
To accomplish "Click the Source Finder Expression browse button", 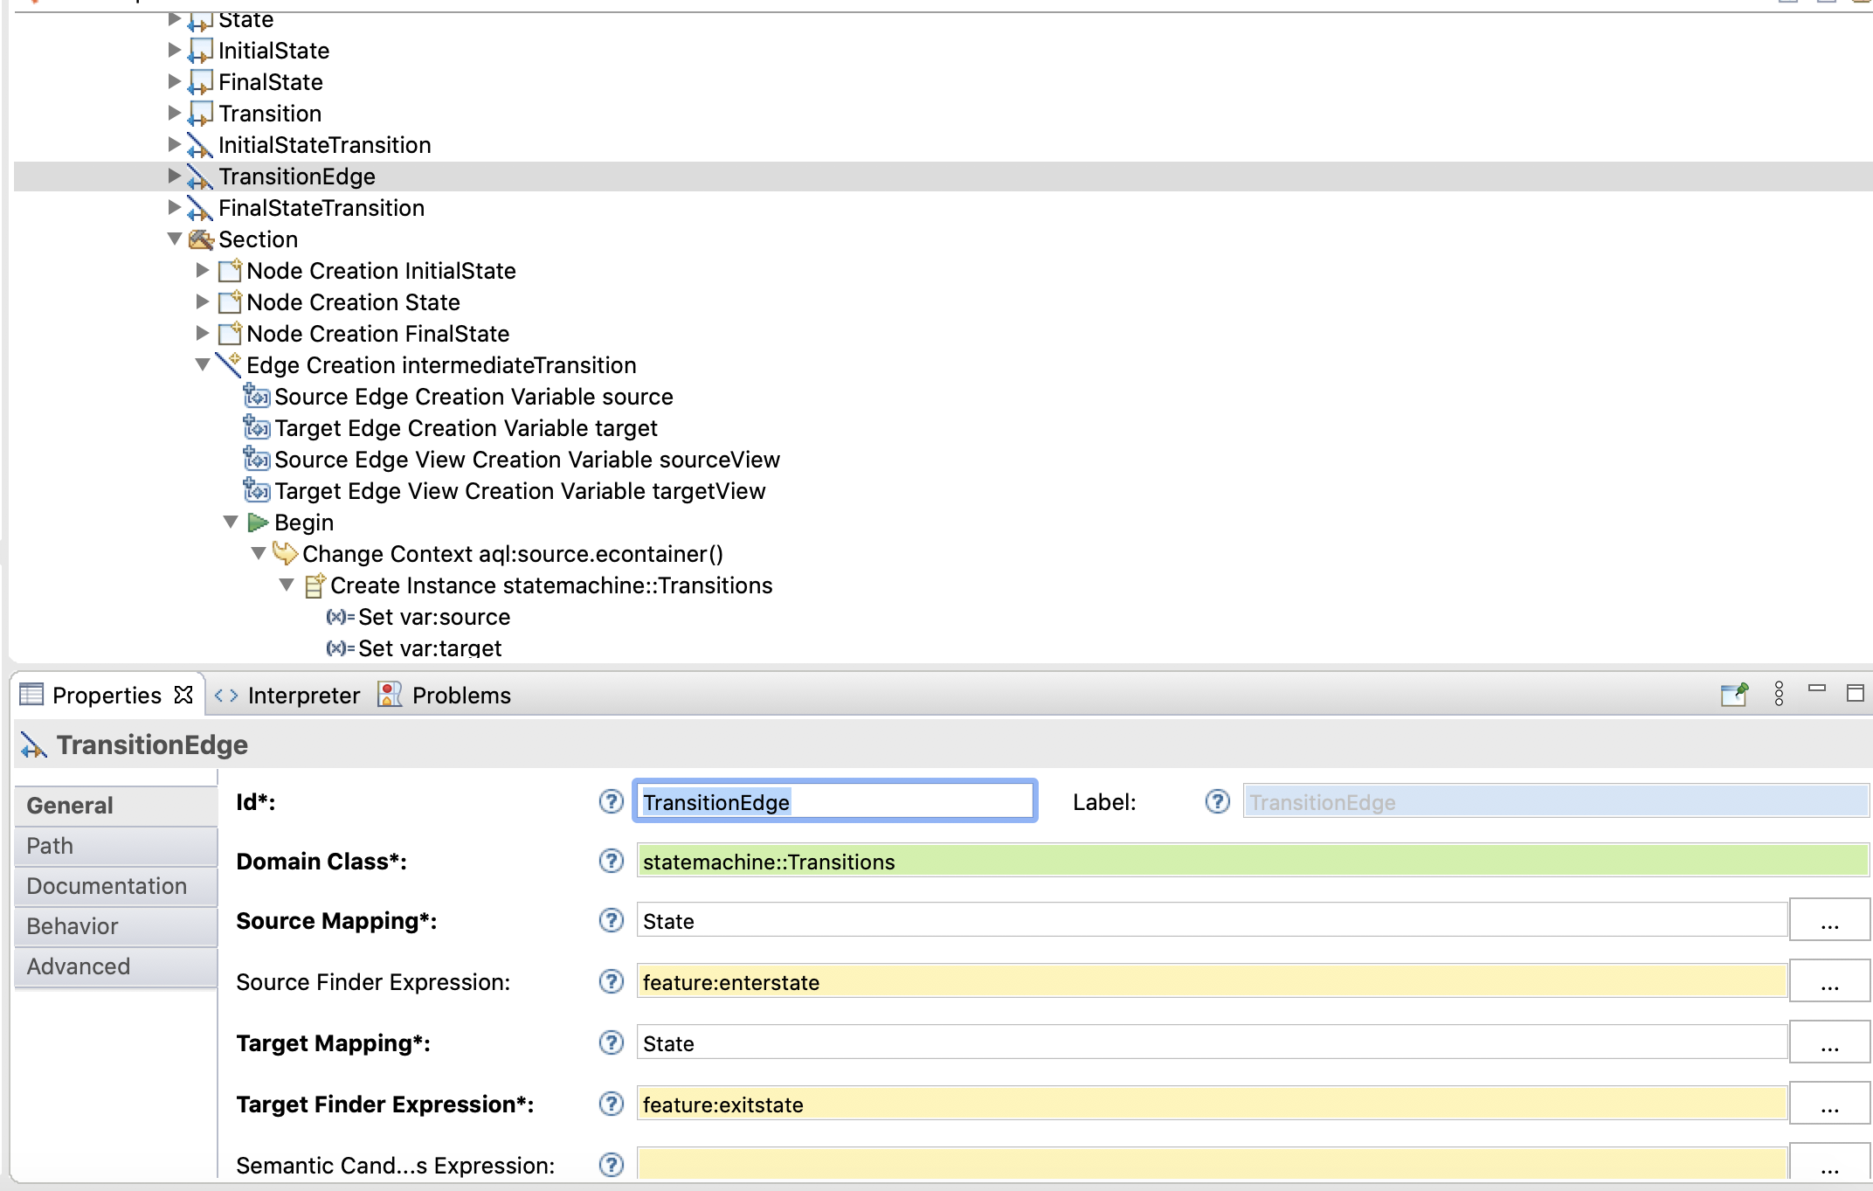I will [x=1828, y=980].
